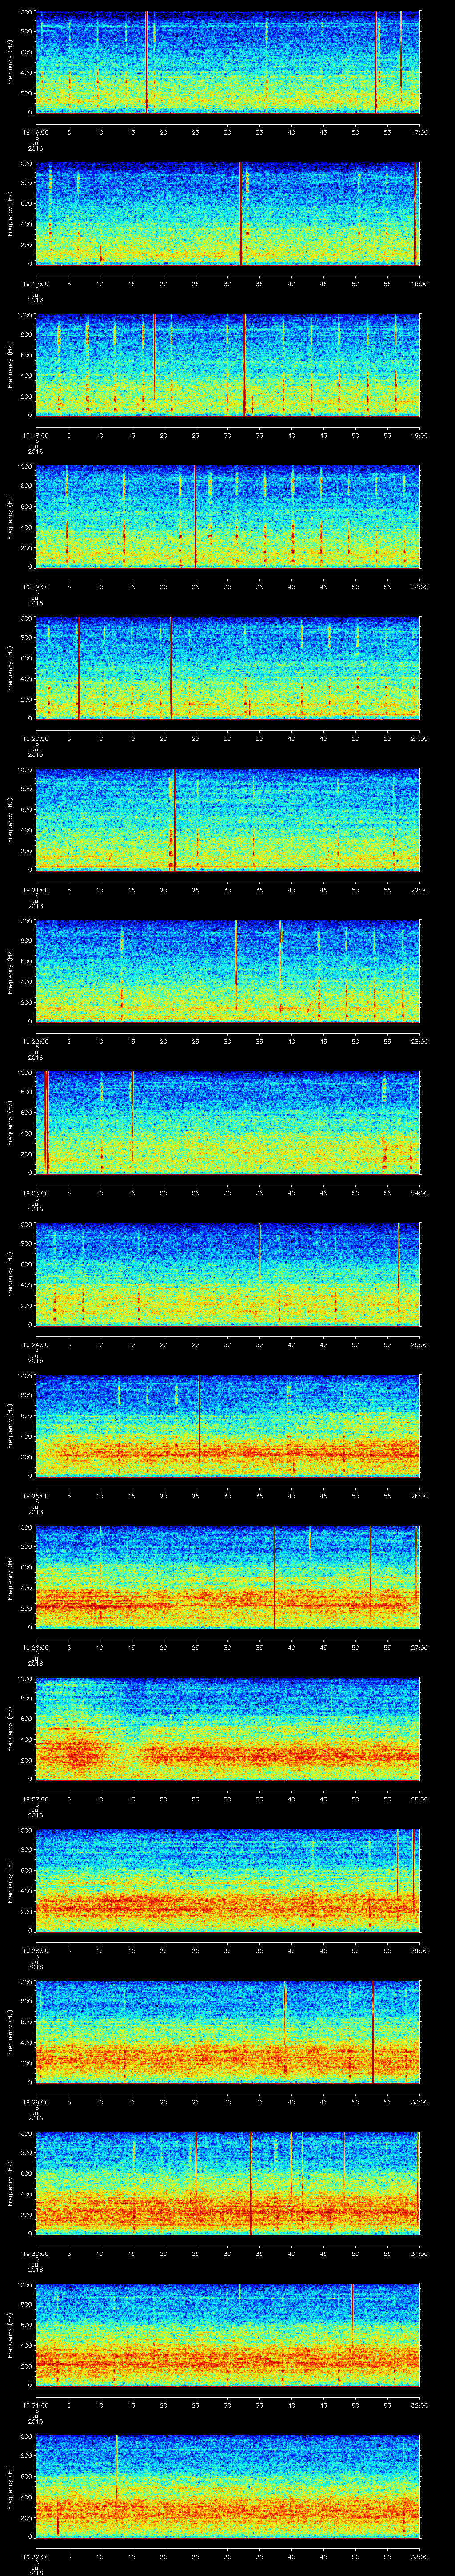Click Frequency (Hz) axis label of 19:16:00 panel
Image resolution: width=455 pixels, height=2576 pixels.
coord(10,62)
